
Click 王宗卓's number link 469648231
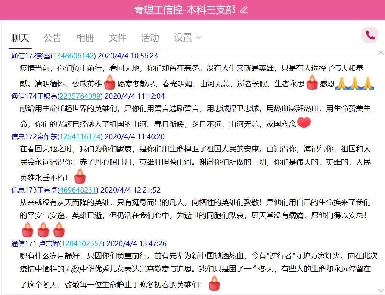click(78, 190)
